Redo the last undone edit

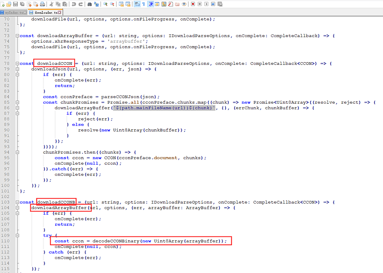pyautogui.click(x=80, y=4)
